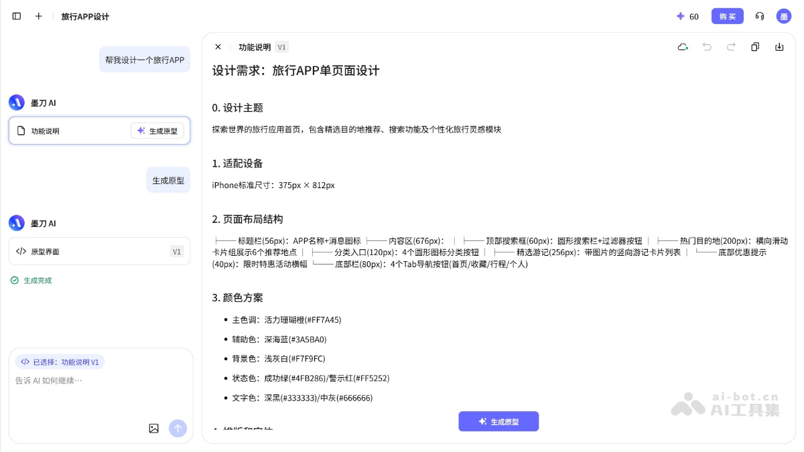Toggle the sidebar panel with the layout icon
The image size is (804, 452).
16,16
